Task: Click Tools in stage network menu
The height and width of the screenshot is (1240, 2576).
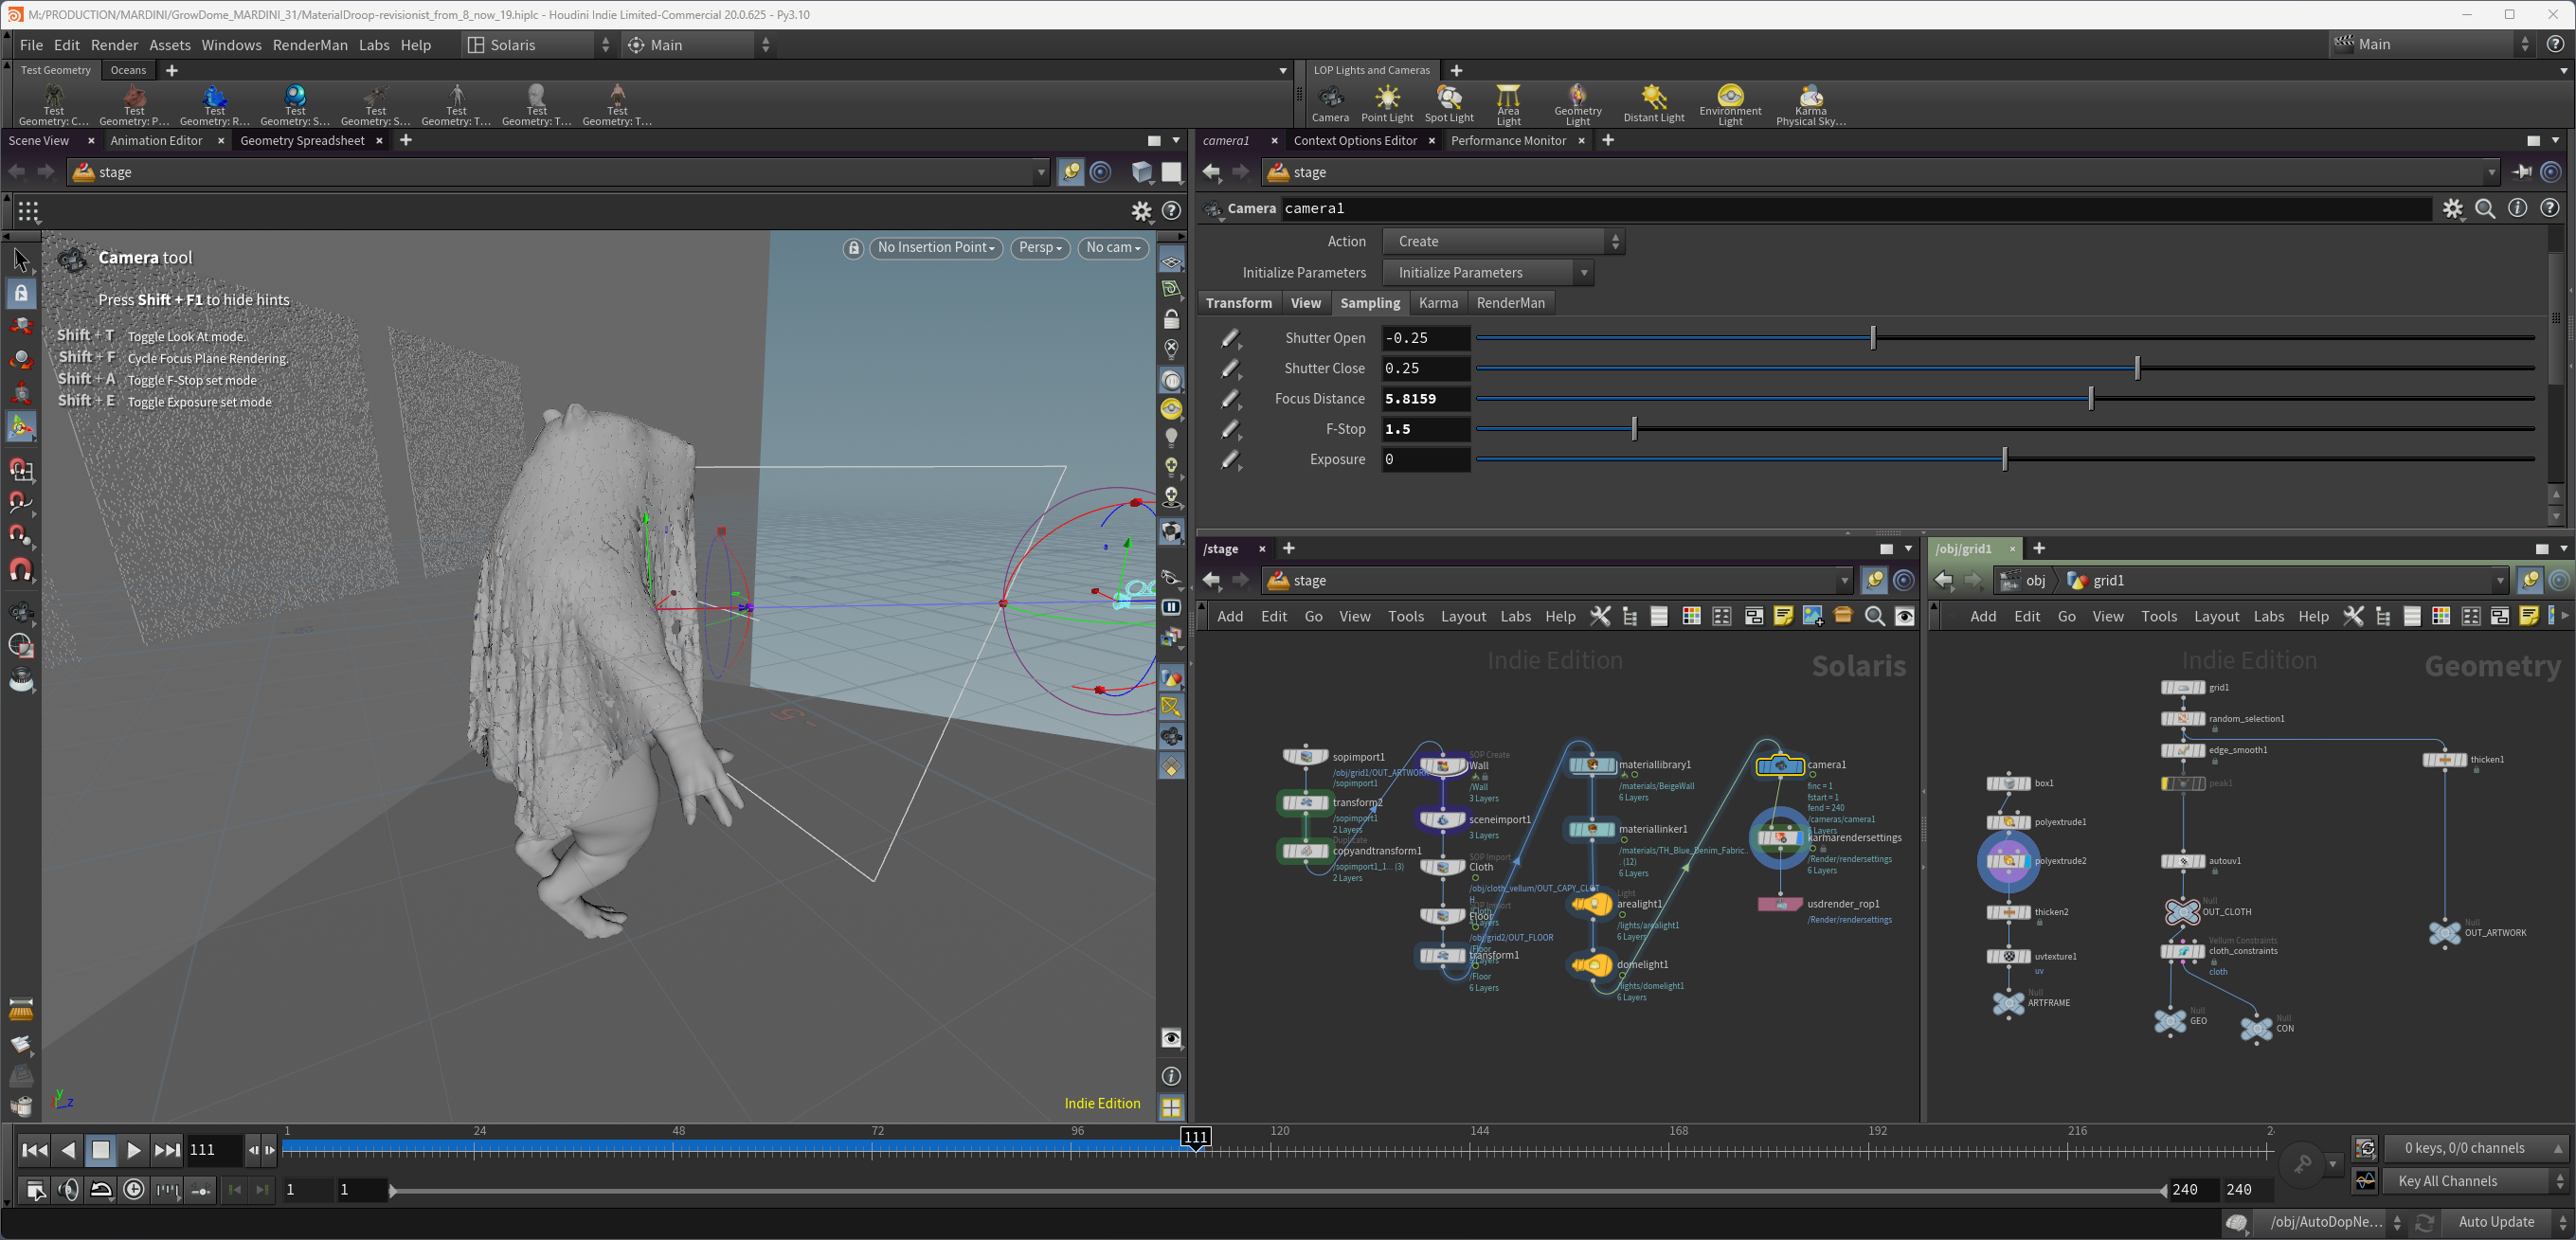Action: 1405,616
